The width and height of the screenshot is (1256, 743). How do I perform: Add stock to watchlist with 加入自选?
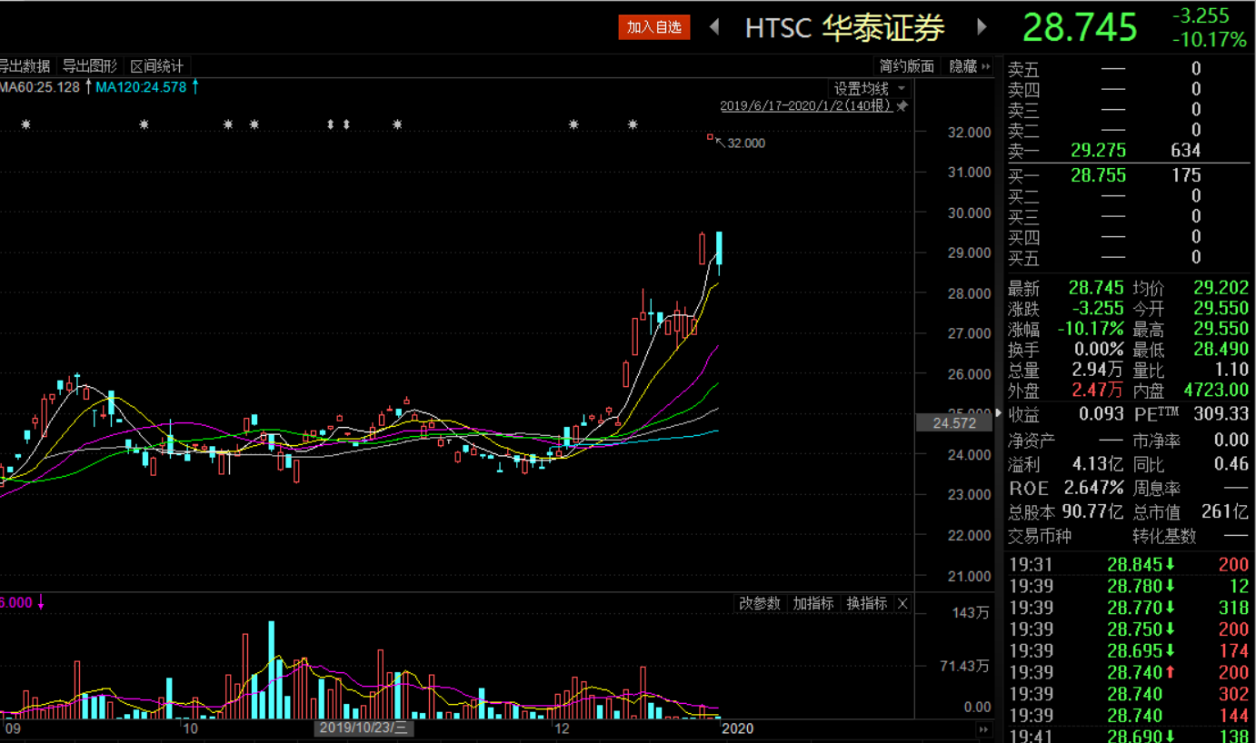653,27
